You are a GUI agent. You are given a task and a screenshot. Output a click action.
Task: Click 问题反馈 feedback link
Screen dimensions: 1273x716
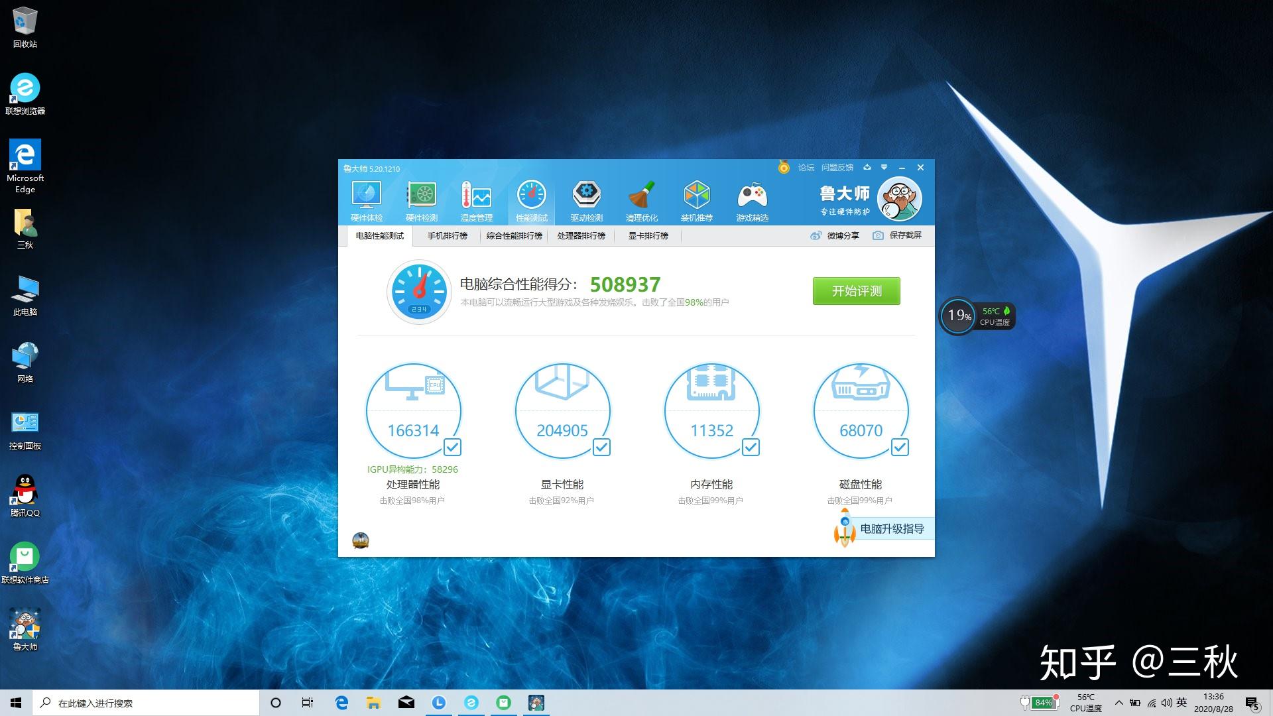(x=837, y=168)
